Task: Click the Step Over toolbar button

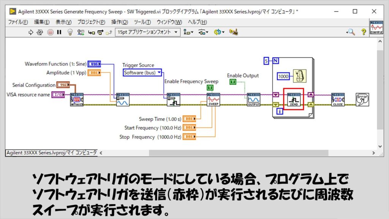Action: [x=100, y=32]
